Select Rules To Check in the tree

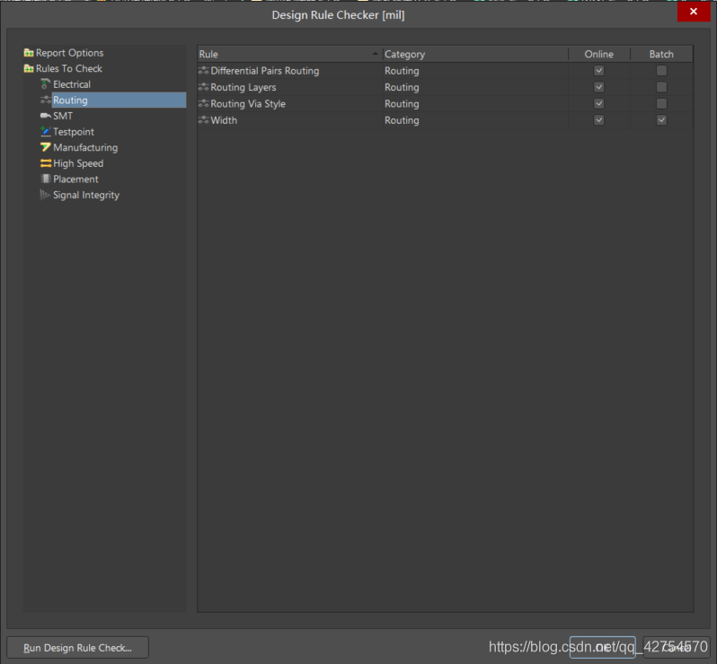point(69,68)
